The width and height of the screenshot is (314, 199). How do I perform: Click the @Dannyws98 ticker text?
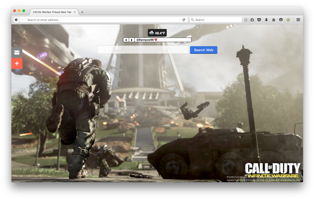tap(147, 40)
